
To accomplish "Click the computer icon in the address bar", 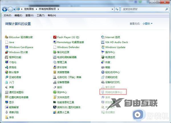I will point(18,9).
